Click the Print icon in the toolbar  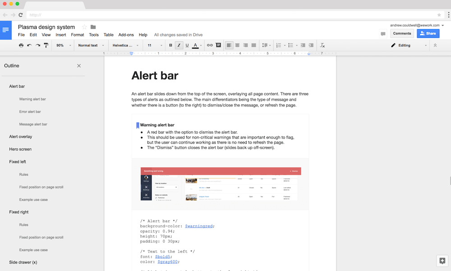[21, 45]
